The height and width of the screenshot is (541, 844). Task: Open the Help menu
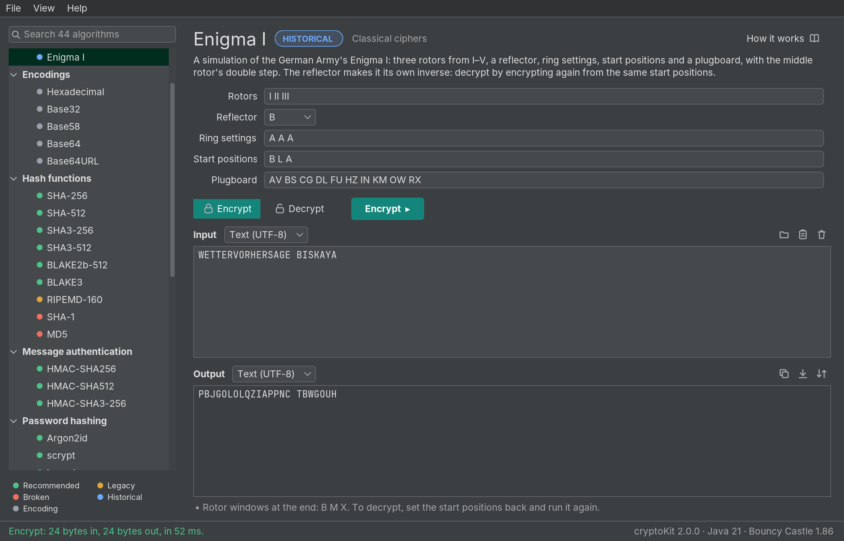(x=77, y=8)
